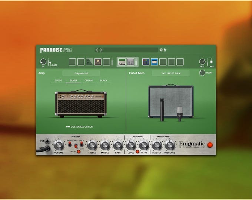The width and height of the screenshot is (252, 200).
Task: Switch to the SILVER amp finish tab
Action: click(x=73, y=80)
